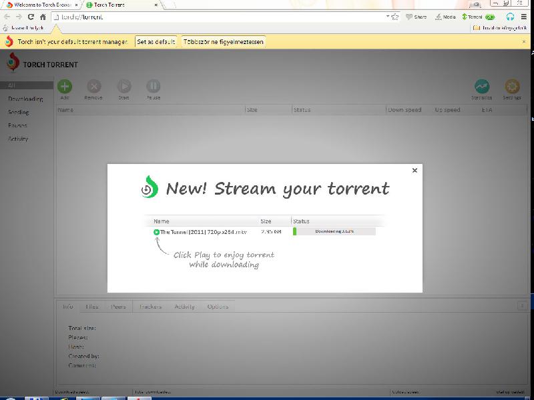Screen dimensions: 534x400
Task: Click The Tunnel [2011] 720p x264.mkv name
Action: click(204, 232)
